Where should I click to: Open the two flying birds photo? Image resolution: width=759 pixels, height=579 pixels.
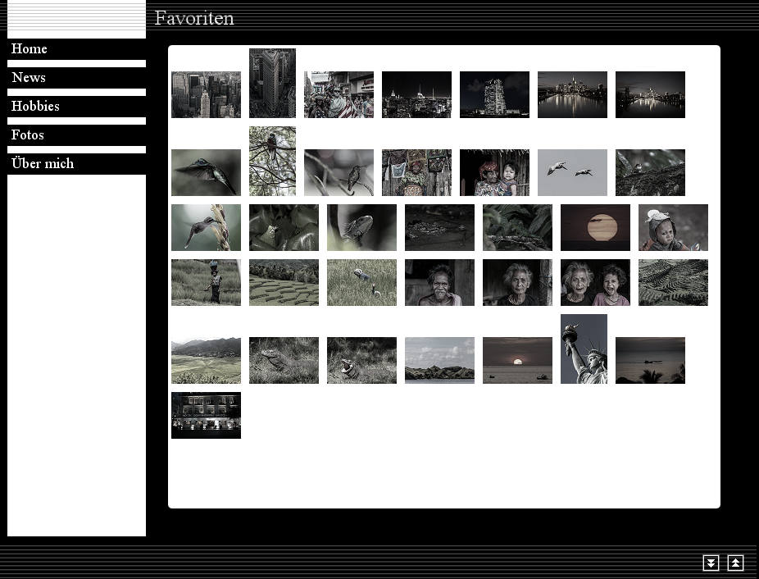572,172
